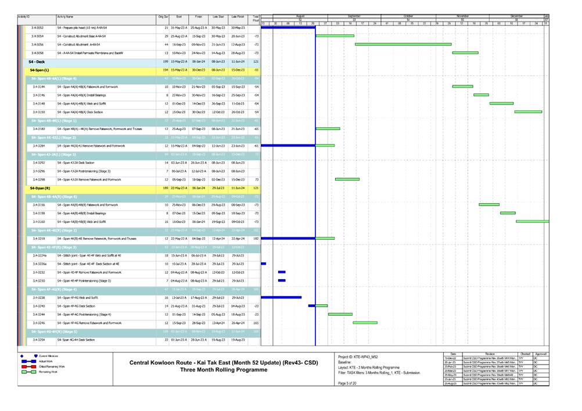
Task: Select the green bar for Construct Abutment A-4A-S4
Action: coord(403,44)
